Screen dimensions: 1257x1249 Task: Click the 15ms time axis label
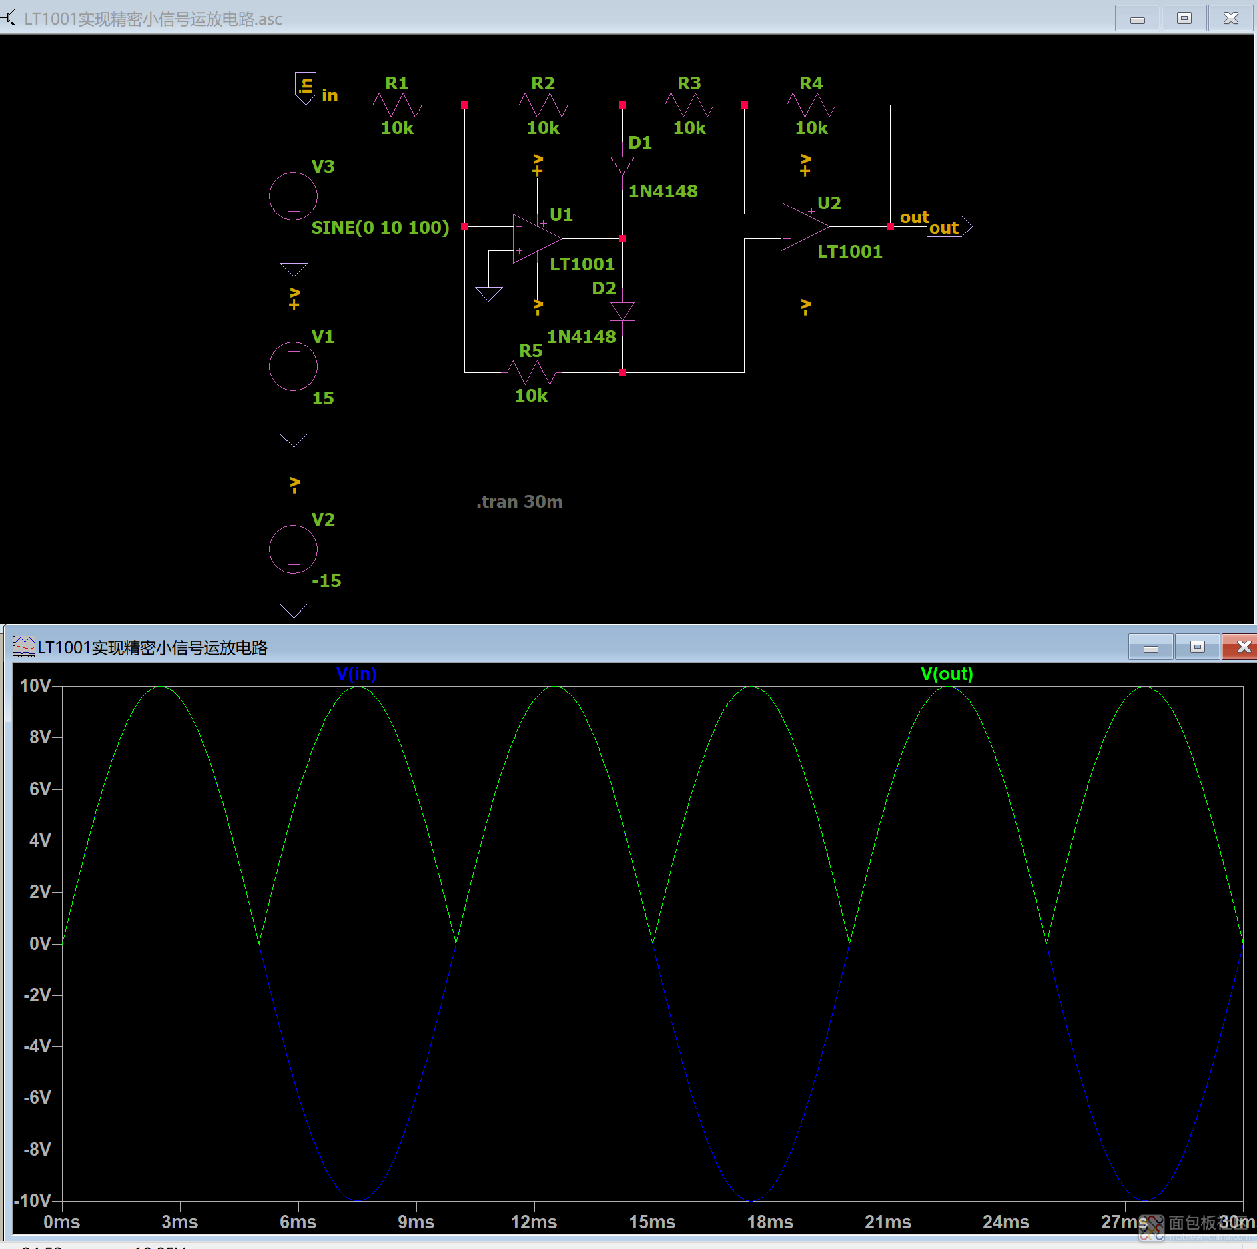[x=652, y=1222]
